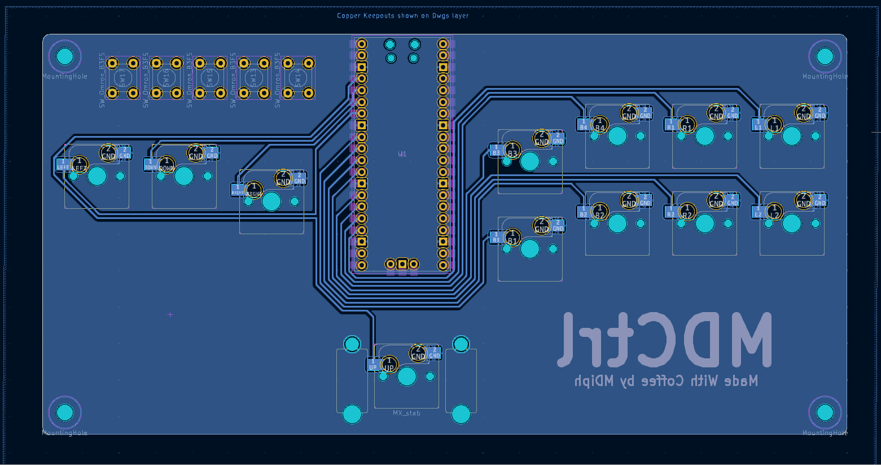Select the rectangular RIGHT SMD pad
This screenshot has width=881, height=465.
[x=238, y=190]
